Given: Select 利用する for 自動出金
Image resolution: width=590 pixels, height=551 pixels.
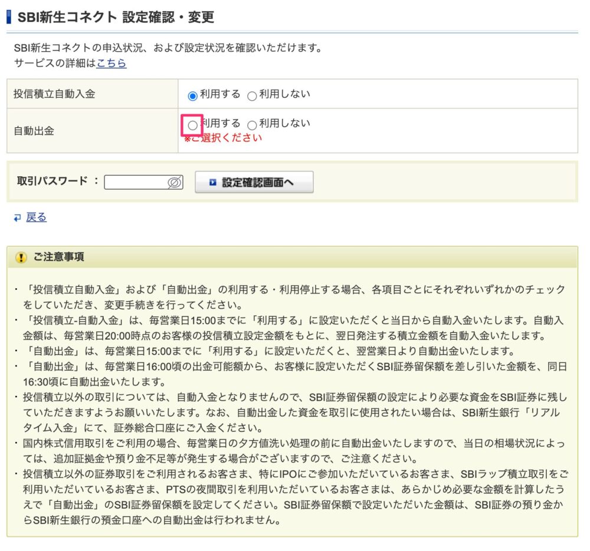Looking at the screenshot, I should [192, 126].
